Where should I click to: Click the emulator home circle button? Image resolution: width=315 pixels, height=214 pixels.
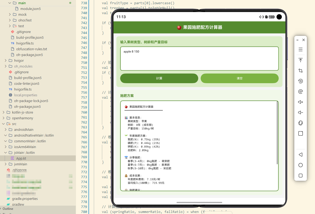point(301,165)
